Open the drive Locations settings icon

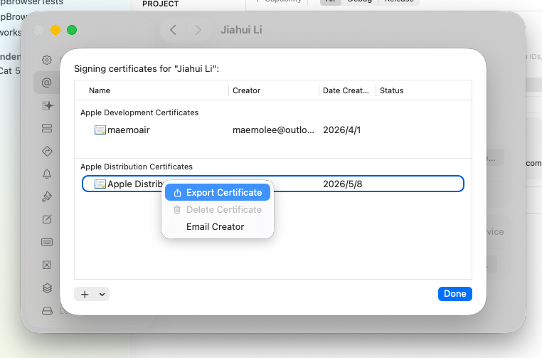pyautogui.click(x=47, y=310)
